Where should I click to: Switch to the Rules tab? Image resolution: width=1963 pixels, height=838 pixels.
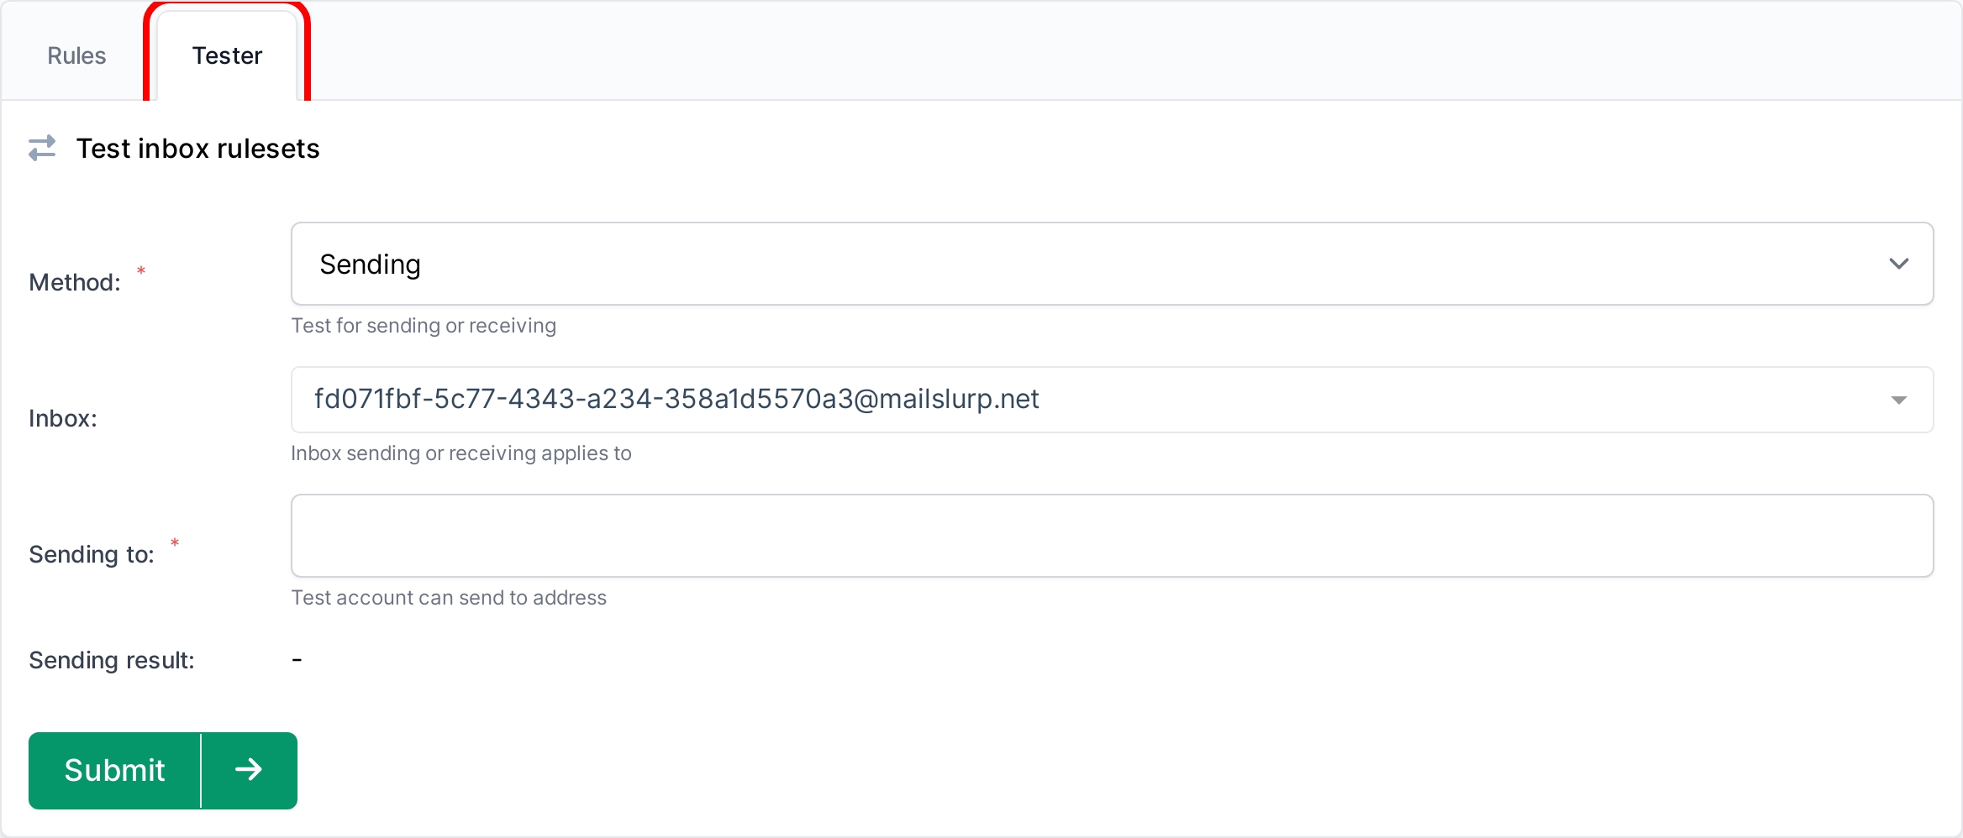pos(76,55)
